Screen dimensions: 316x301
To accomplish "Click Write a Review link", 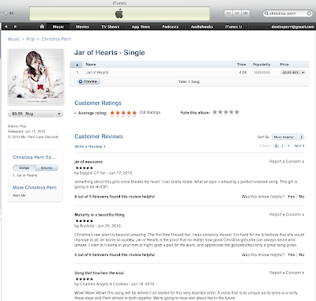I will pyautogui.click(x=90, y=146).
